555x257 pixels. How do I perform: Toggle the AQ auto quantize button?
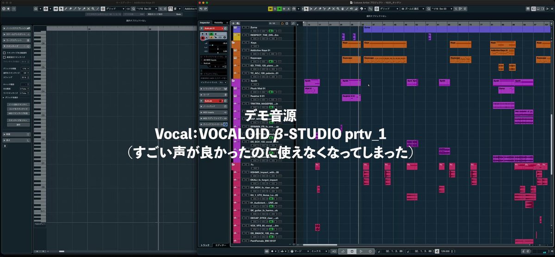click(x=334, y=251)
